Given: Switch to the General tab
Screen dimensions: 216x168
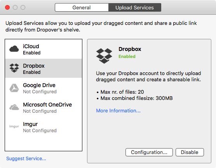Looking at the screenshot, I should tap(82, 7).
